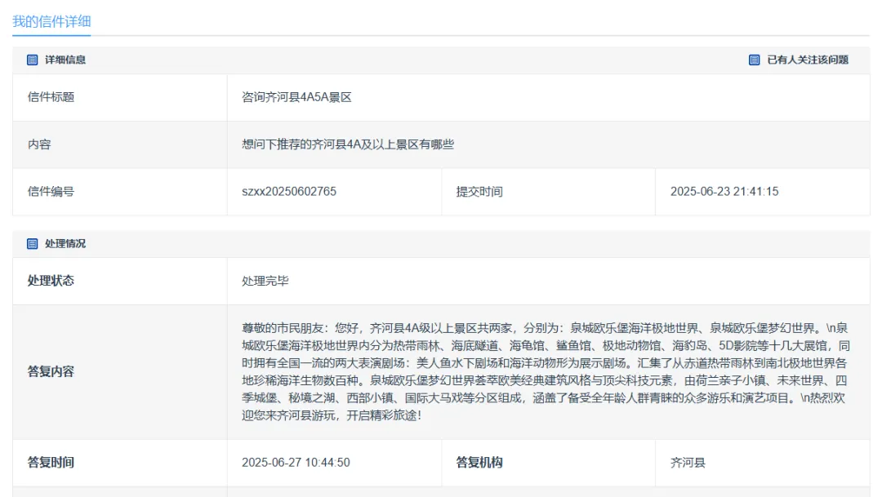This screenshot has width=882, height=497.
Task: Select submission time 2025-06-23 21:41:15
Action: [x=724, y=192]
